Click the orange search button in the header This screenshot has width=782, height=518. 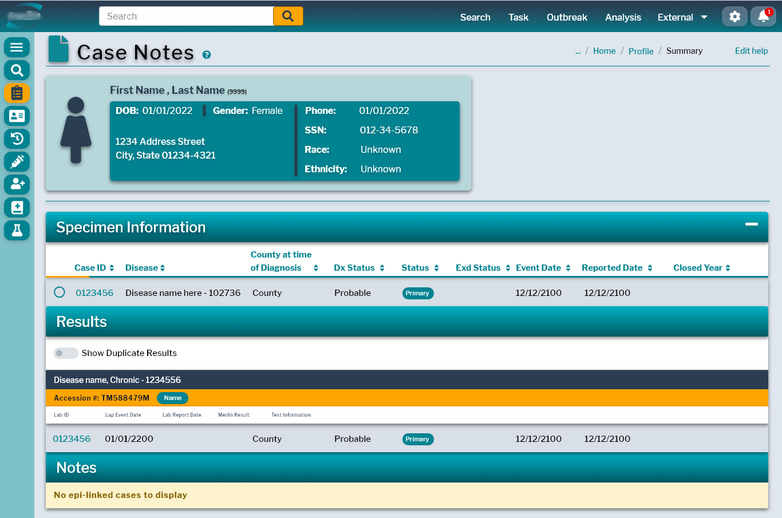288,16
